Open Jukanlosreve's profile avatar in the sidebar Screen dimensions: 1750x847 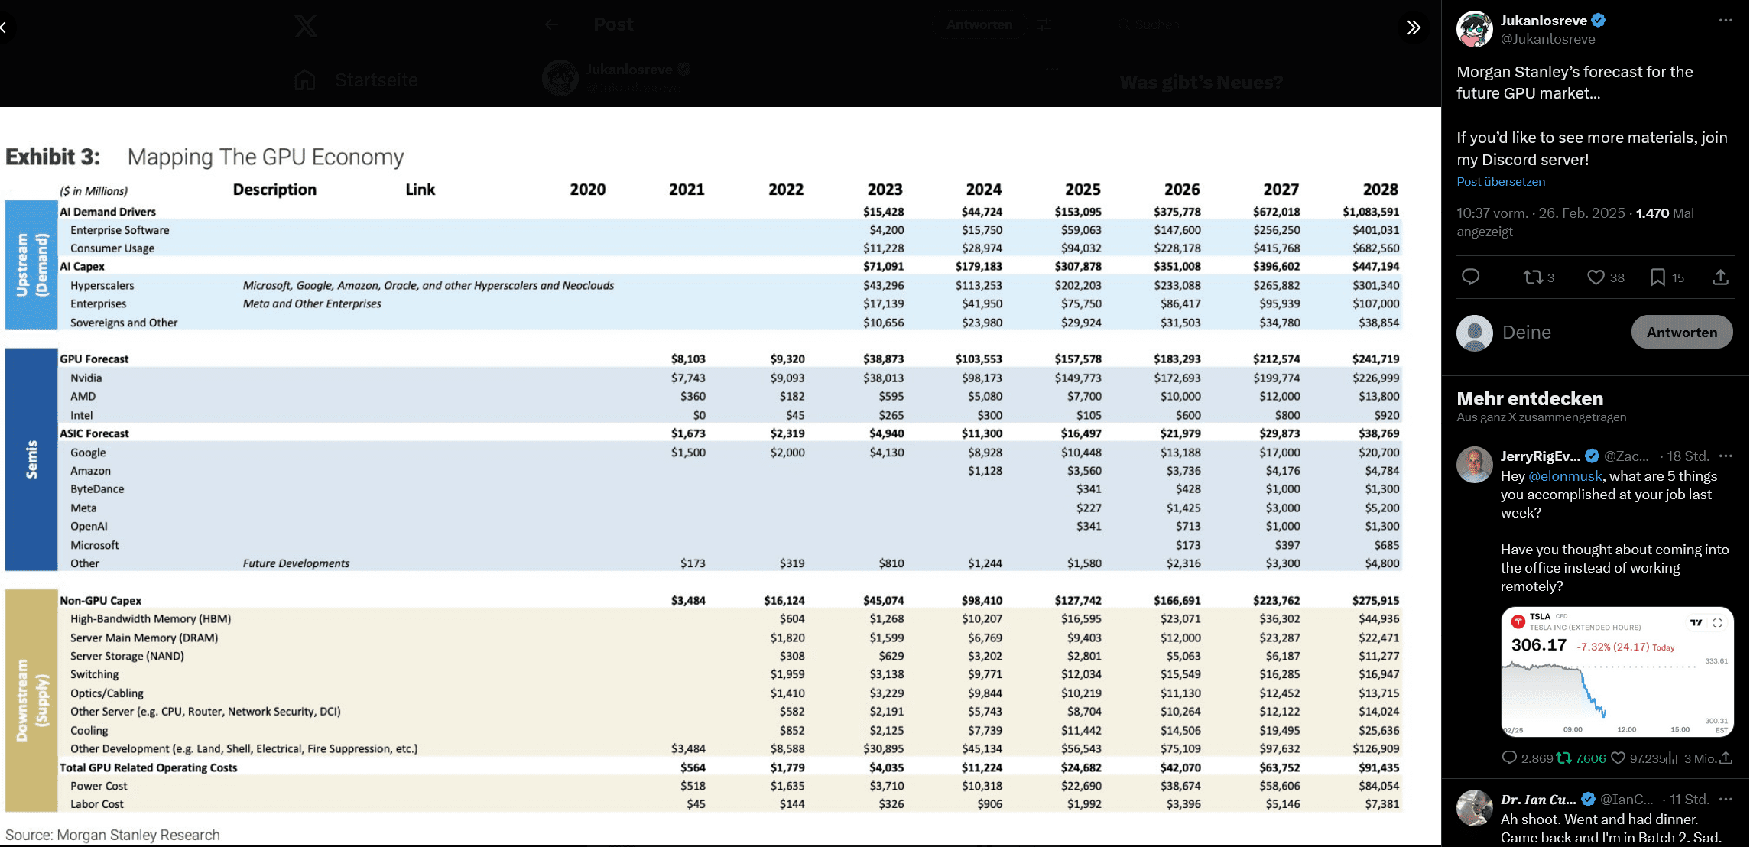click(1475, 29)
